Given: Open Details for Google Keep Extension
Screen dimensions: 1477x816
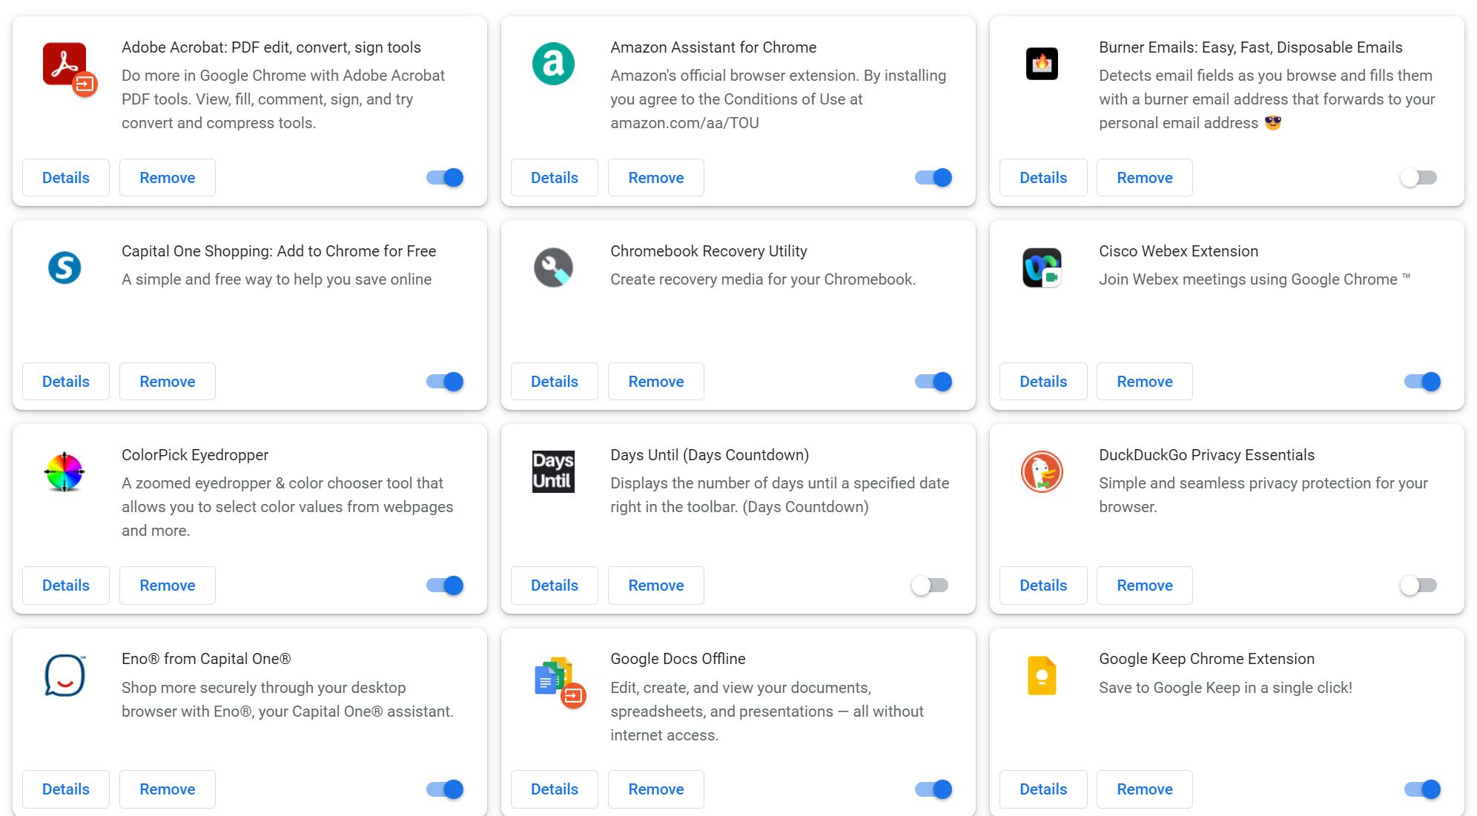Looking at the screenshot, I should point(1043,789).
